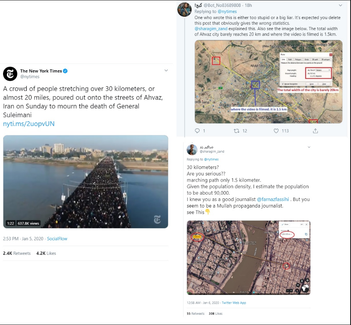Expand the New York Times tweet options chevron
Image resolution: width=351 pixels, height=325 pixels.
point(166,71)
